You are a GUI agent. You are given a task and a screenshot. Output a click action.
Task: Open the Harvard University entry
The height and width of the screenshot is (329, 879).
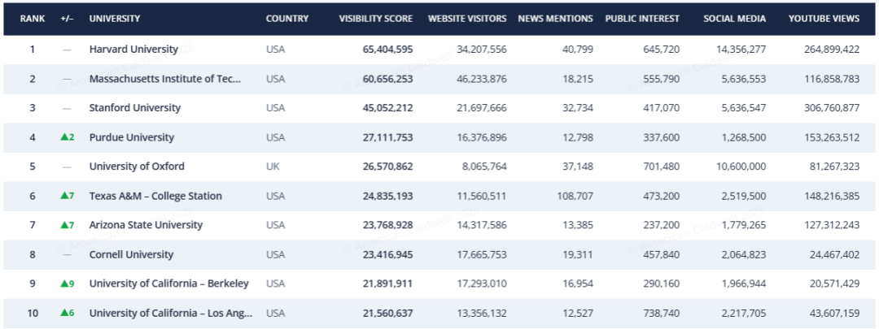click(133, 50)
